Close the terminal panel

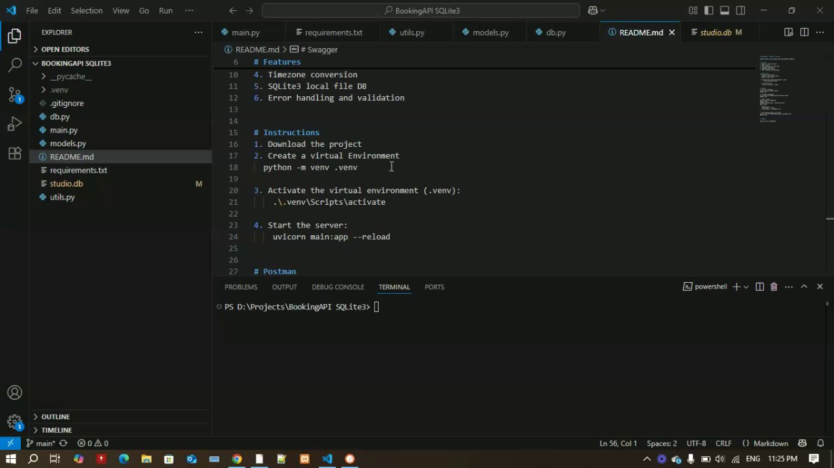coord(820,287)
